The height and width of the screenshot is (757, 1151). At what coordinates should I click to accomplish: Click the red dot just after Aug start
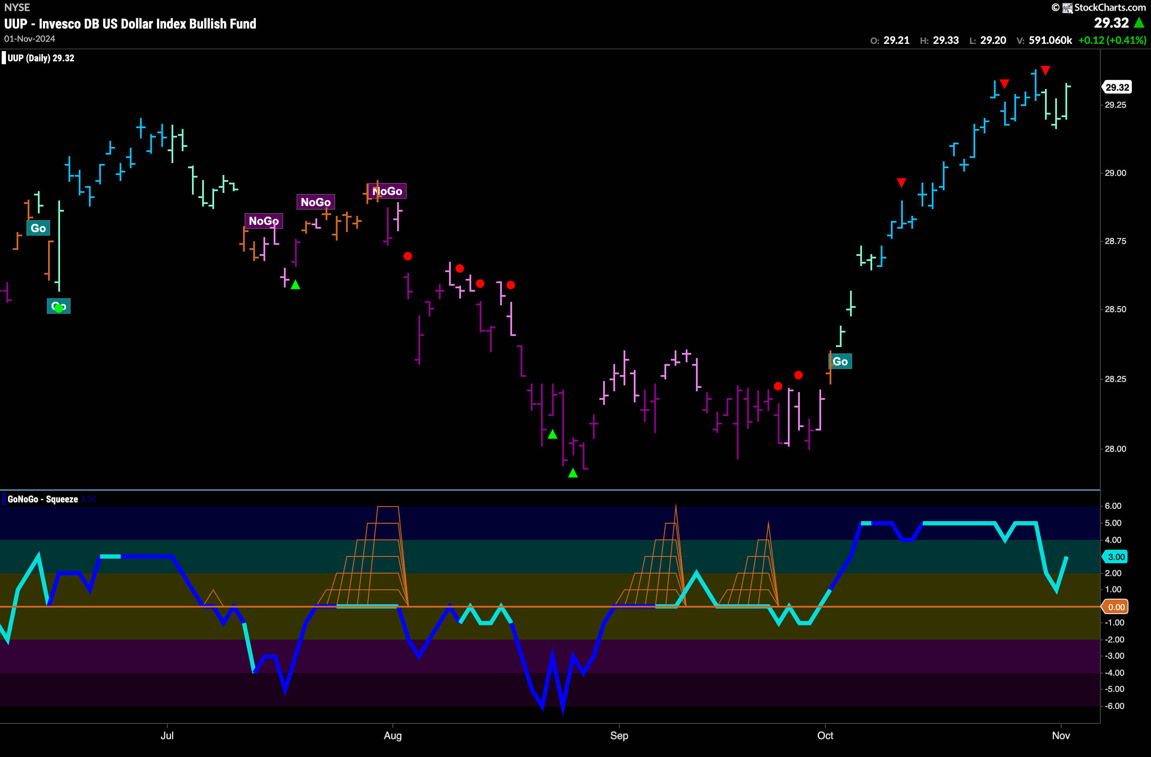tap(408, 256)
